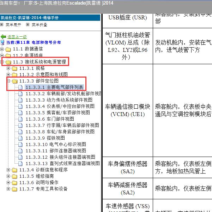Screen dimensions: 212x212
Task: Click the page icon of 11.3.3.2 车辆前部
Action: tap(20, 94)
